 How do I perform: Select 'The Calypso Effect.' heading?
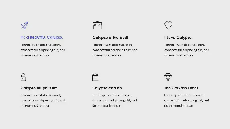[x=181, y=88]
